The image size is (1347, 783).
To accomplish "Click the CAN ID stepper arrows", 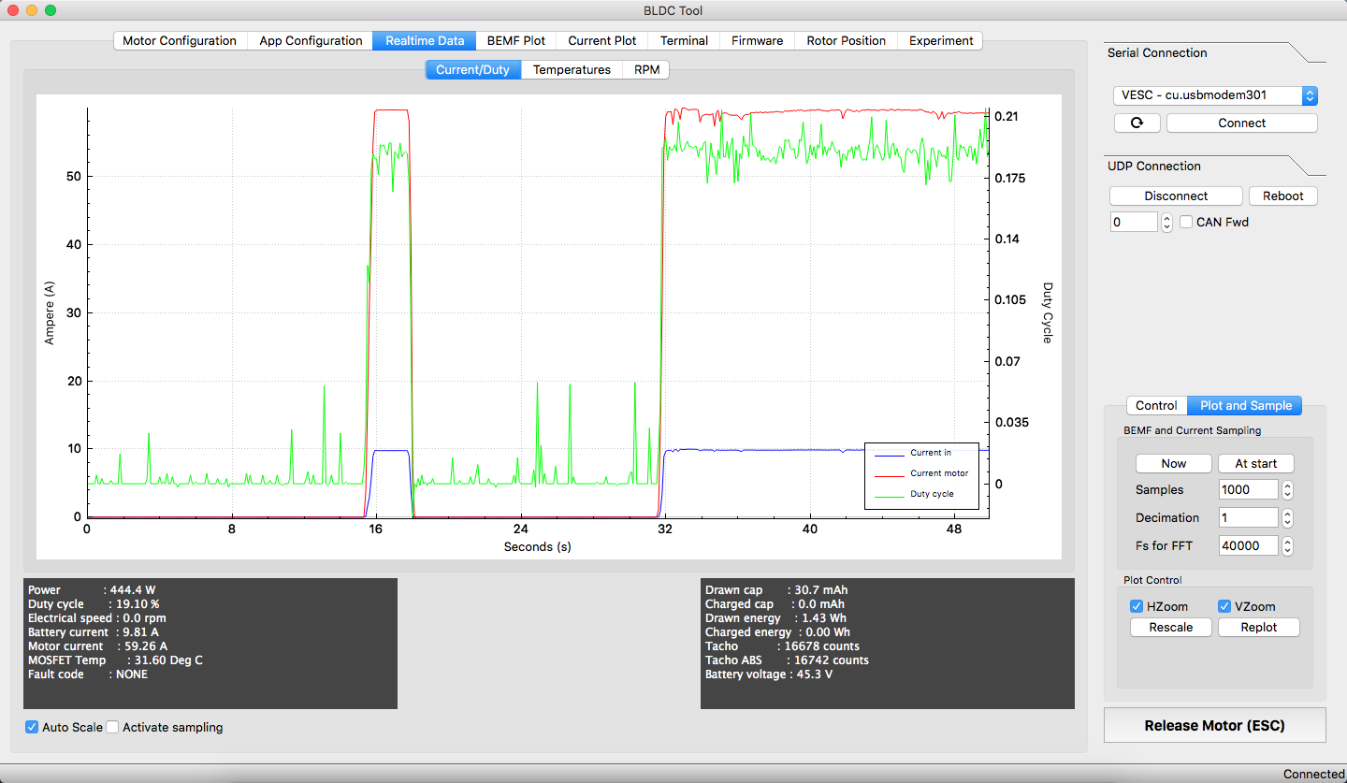I will point(1166,223).
